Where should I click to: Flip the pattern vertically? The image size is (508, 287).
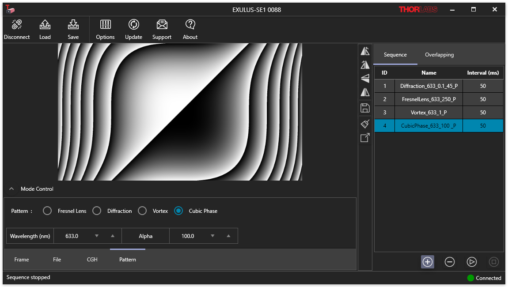tap(365, 79)
